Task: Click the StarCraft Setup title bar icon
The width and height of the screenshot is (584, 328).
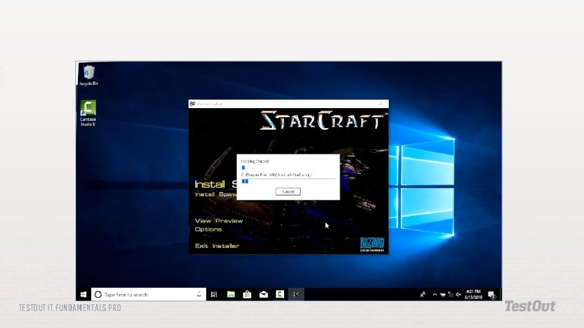Action: point(192,104)
